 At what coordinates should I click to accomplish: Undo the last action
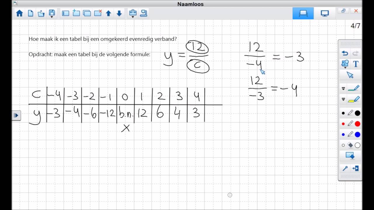pos(345,53)
